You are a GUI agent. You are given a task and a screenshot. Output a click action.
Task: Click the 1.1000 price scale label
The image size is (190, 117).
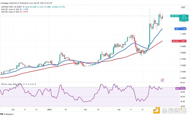click(183, 34)
